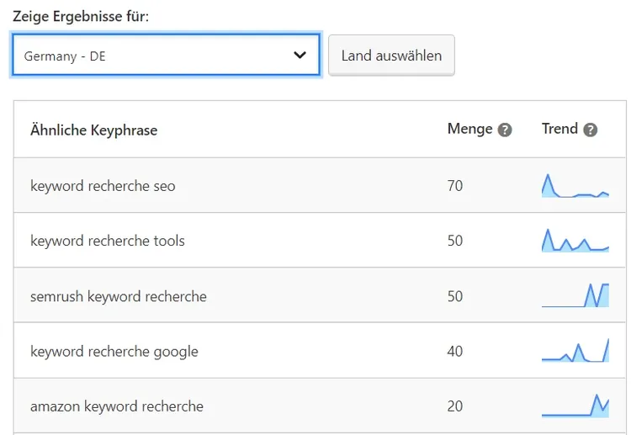Click the volume 70 for keyword recherche seo
Image resolution: width=631 pixels, height=435 pixels.
coord(455,186)
